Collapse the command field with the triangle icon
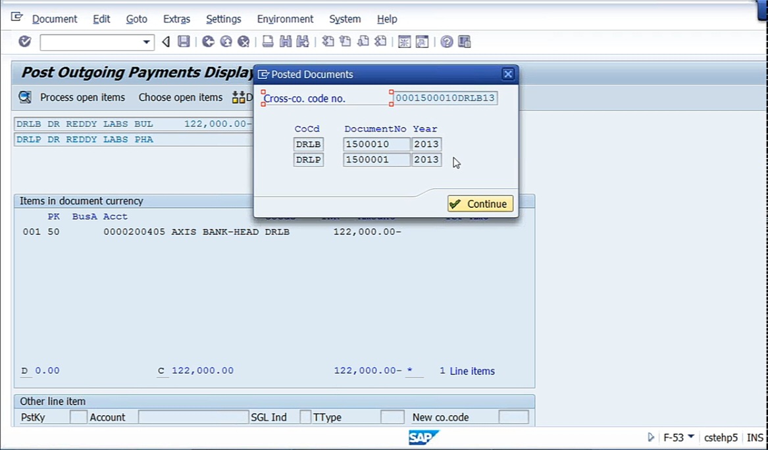This screenshot has width=768, height=450. pos(166,41)
